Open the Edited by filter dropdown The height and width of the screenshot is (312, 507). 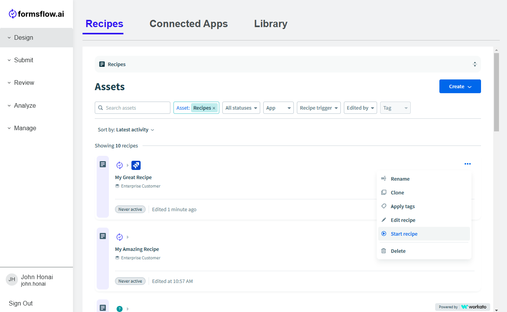point(360,108)
